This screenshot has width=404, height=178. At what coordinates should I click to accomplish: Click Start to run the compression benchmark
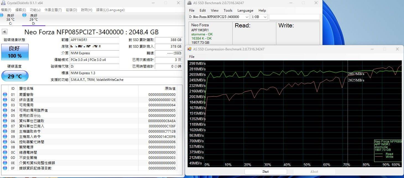click(265, 172)
